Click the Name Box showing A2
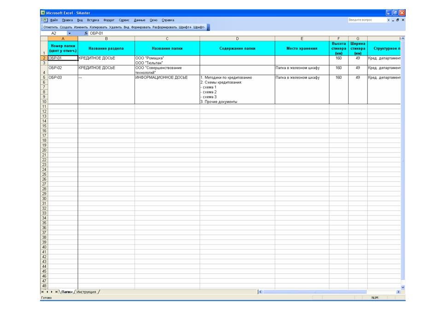The image size is (442, 331). [x=53, y=33]
